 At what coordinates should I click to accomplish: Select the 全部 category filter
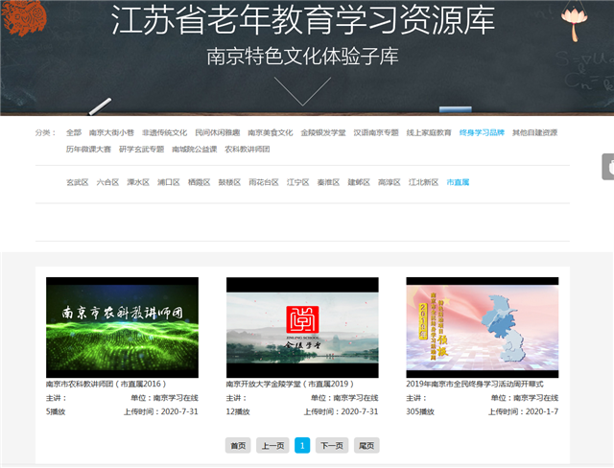tap(74, 132)
